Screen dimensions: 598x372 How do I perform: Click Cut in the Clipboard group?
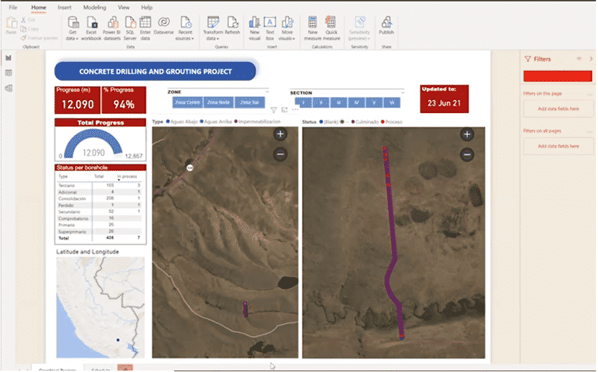(28, 20)
